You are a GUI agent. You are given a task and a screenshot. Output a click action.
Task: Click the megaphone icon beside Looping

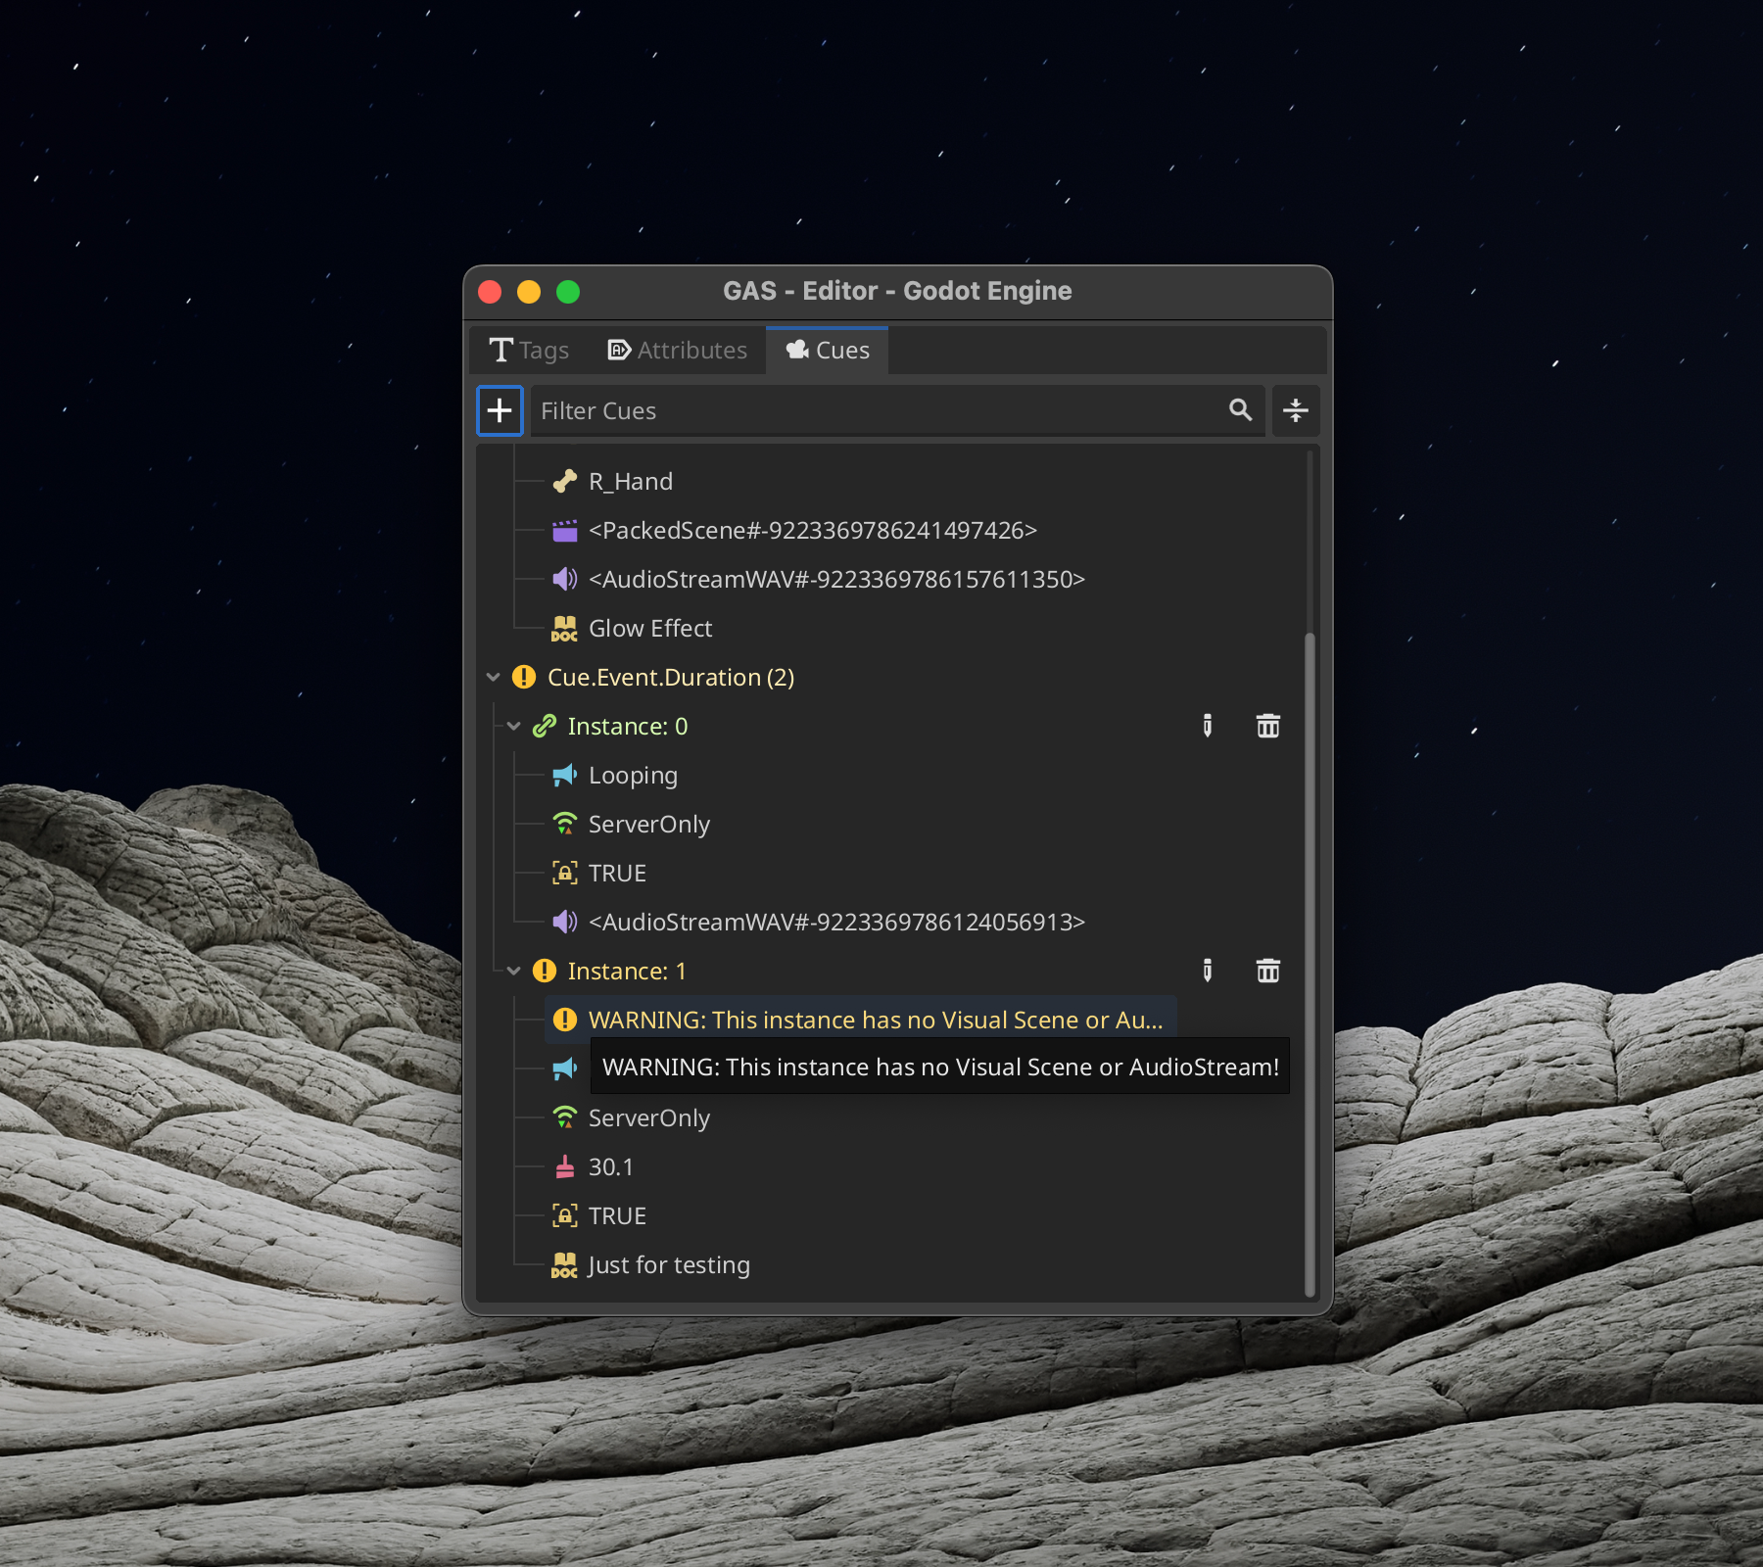pos(565,775)
